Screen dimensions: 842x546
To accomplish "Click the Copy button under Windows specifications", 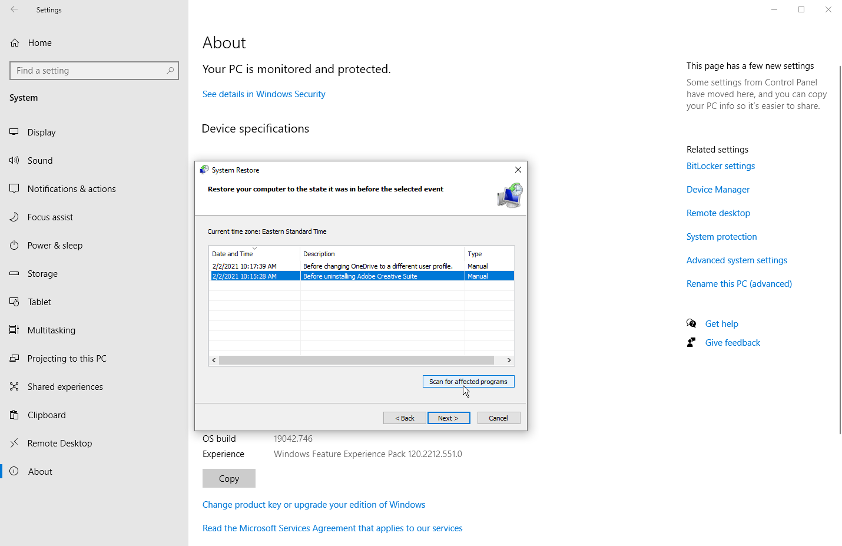I will pyautogui.click(x=229, y=478).
